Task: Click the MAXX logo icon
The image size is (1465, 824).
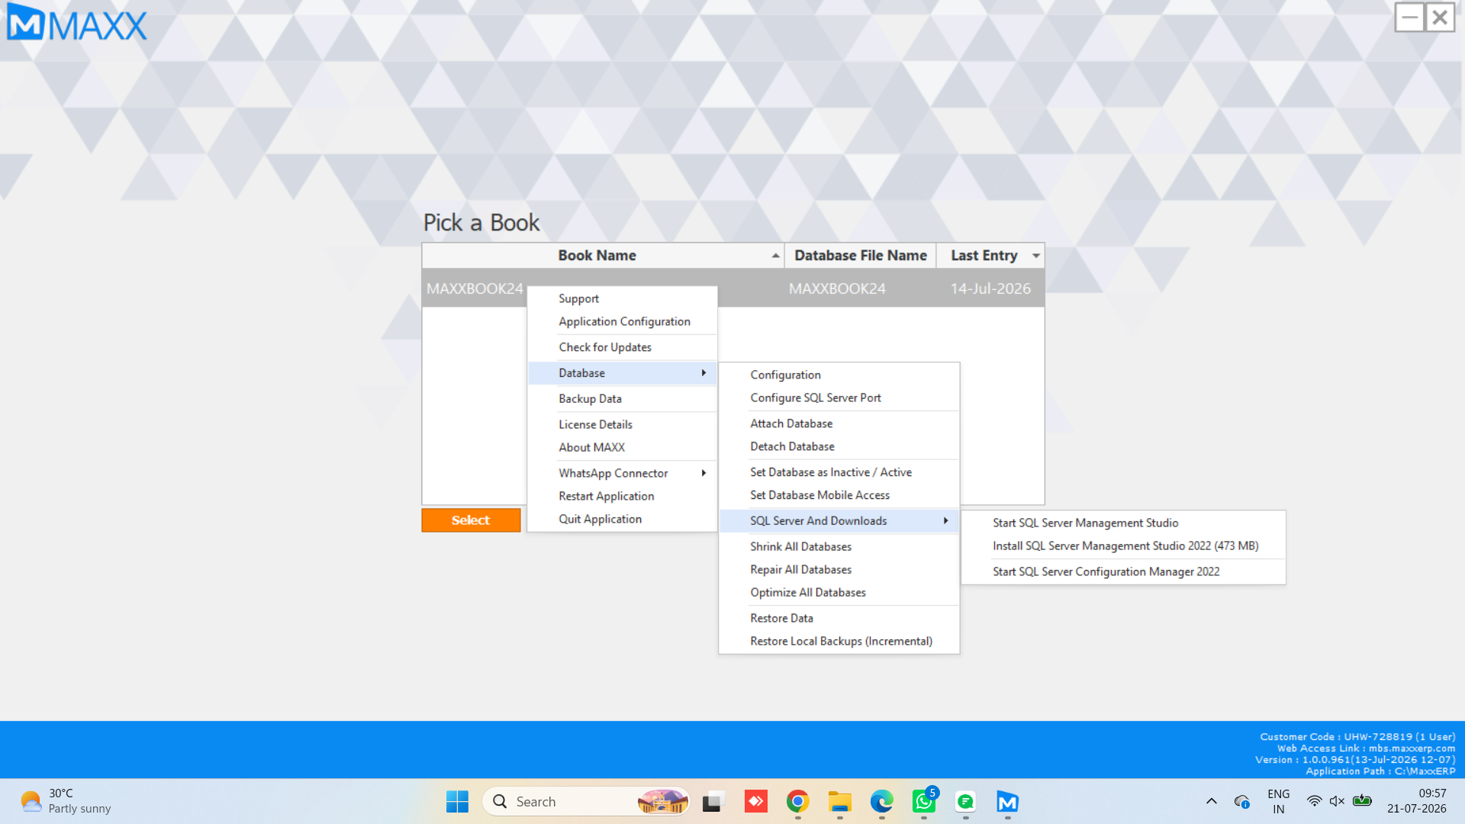Action: point(26,22)
